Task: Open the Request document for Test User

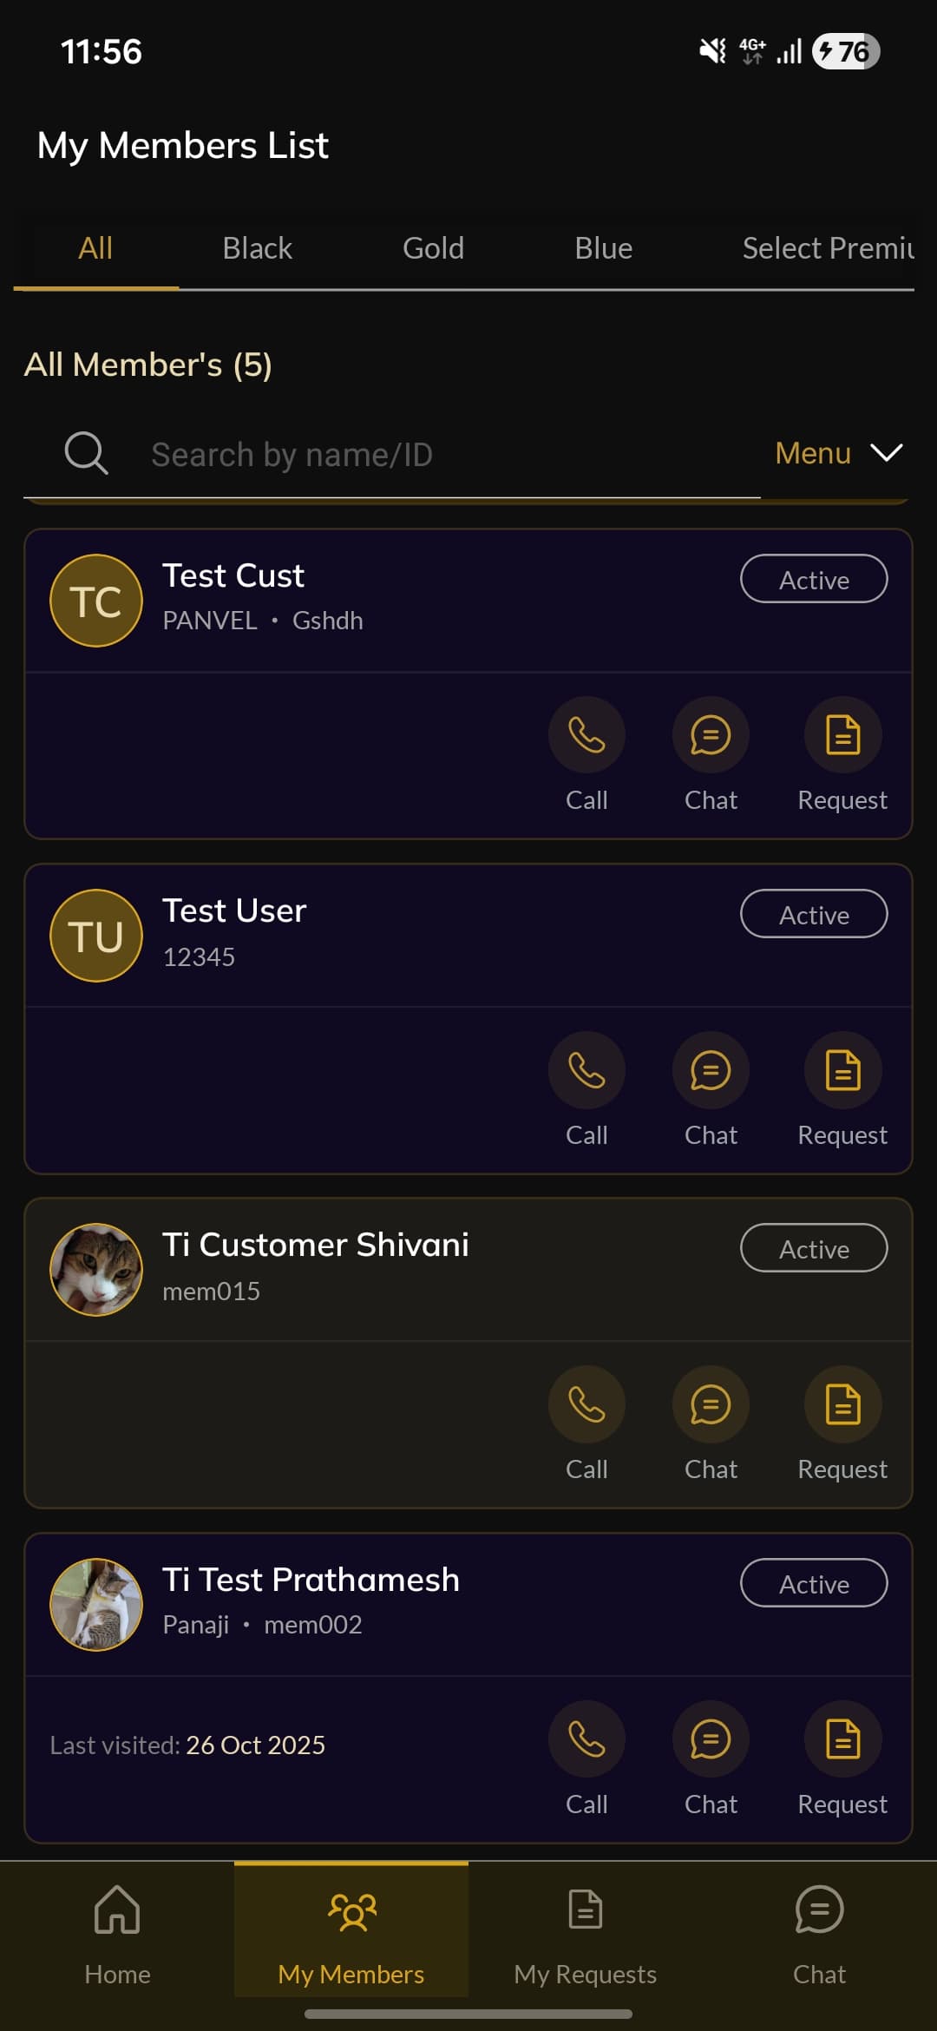Action: click(x=842, y=1070)
